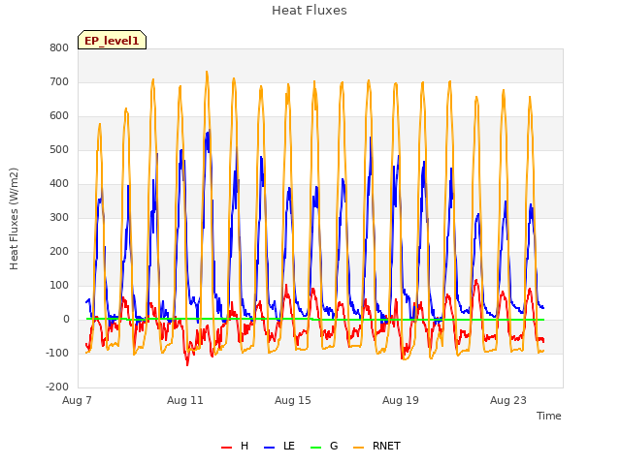Click the lowest red H dip near Aug 11
The image size is (621, 465).
[187, 364]
